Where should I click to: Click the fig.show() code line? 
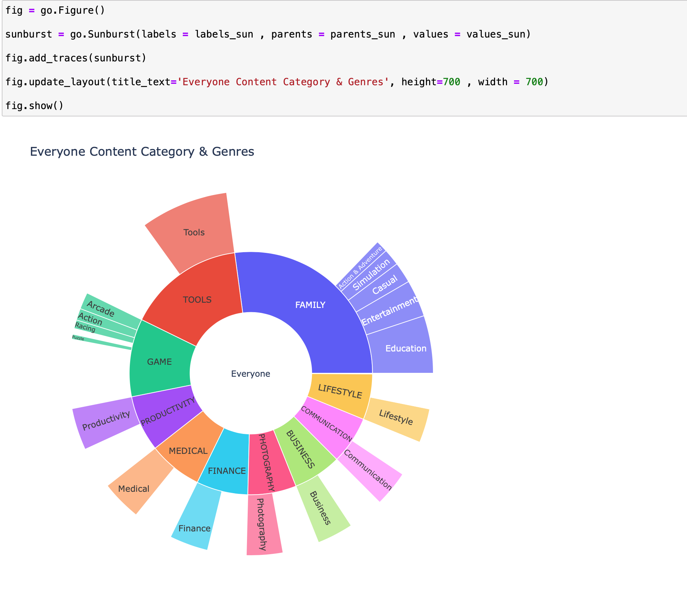(x=34, y=106)
